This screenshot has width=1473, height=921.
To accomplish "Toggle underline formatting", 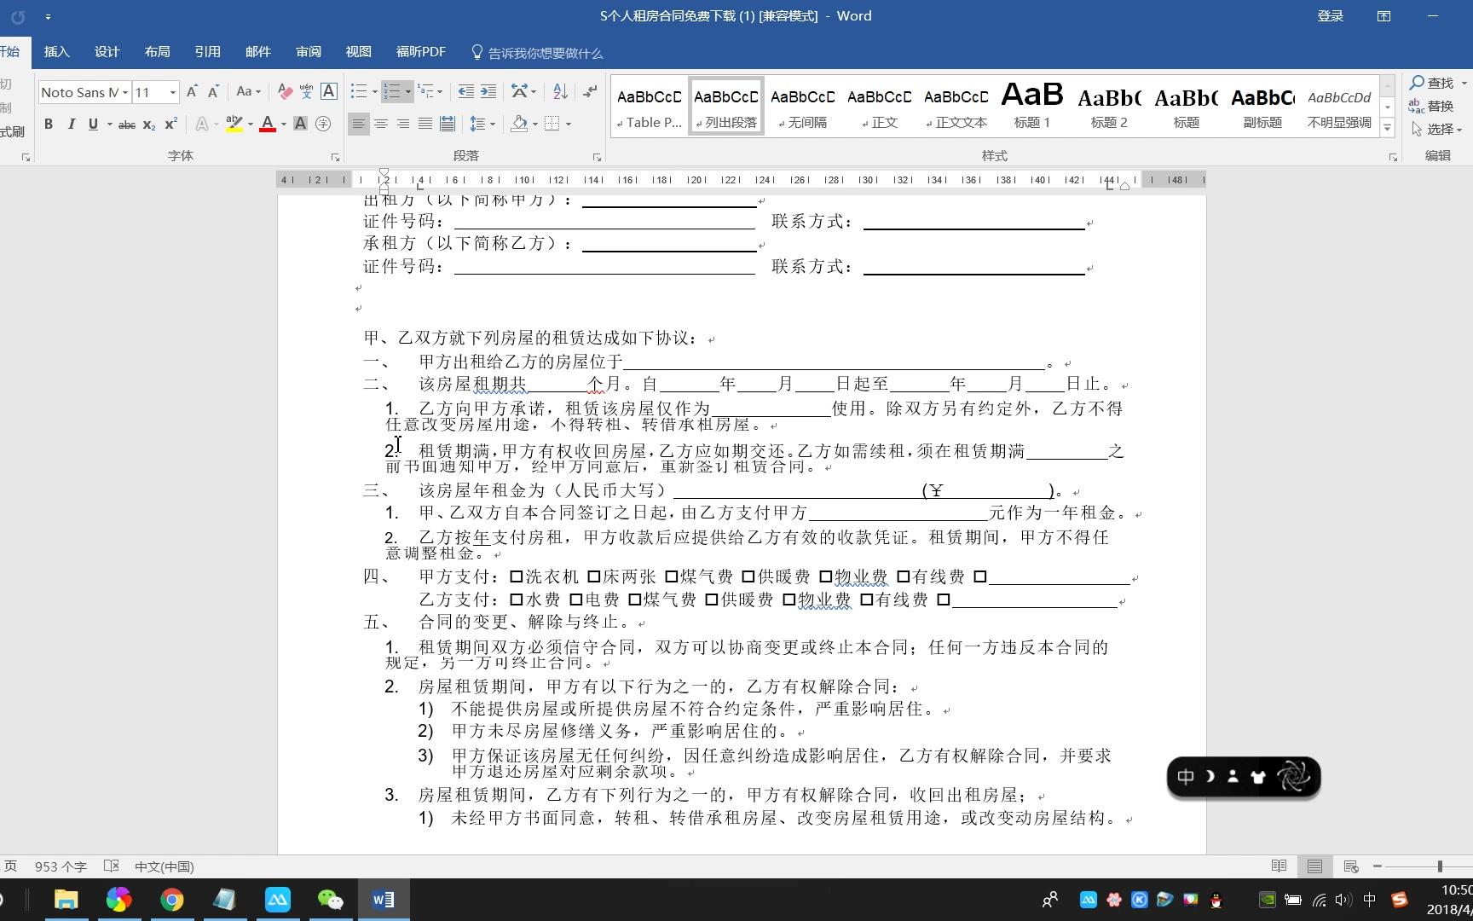I will pos(93,124).
